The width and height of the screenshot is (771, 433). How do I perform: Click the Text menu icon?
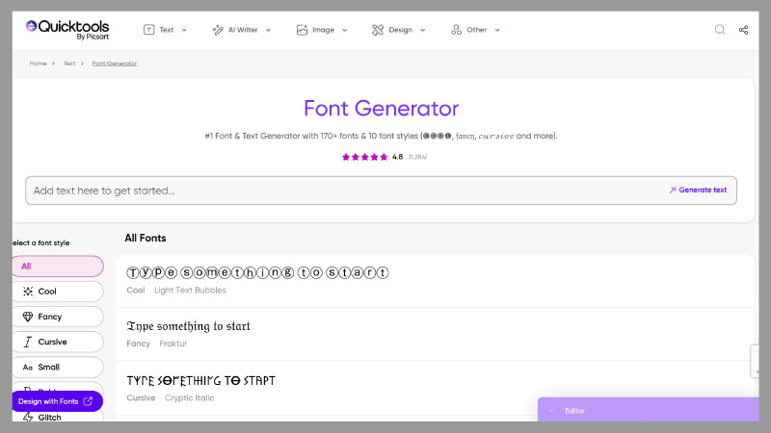(x=148, y=30)
